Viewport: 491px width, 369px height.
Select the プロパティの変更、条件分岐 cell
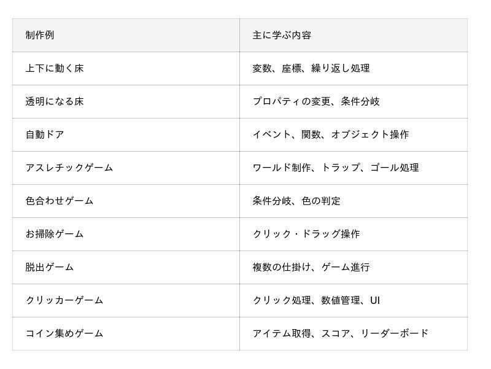(x=354, y=101)
